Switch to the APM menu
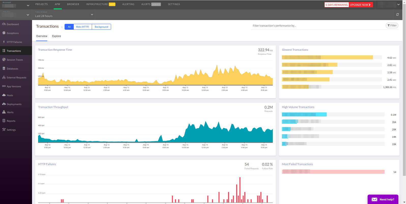Image resolution: width=406 pixels, height=204 pixels. [x=57, y=4]
